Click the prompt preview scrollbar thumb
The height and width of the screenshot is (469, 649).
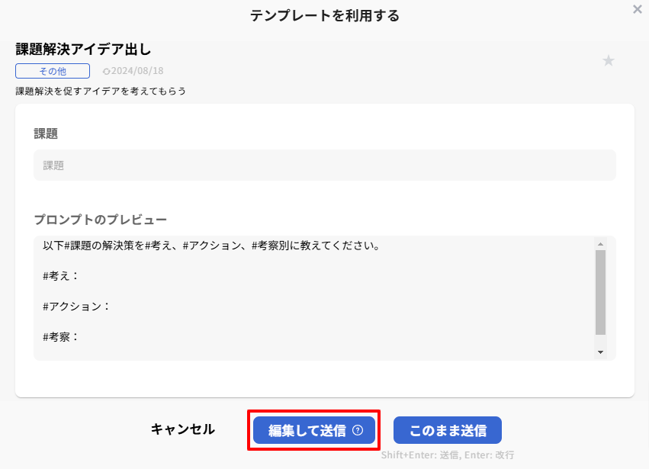pos(600,291)
